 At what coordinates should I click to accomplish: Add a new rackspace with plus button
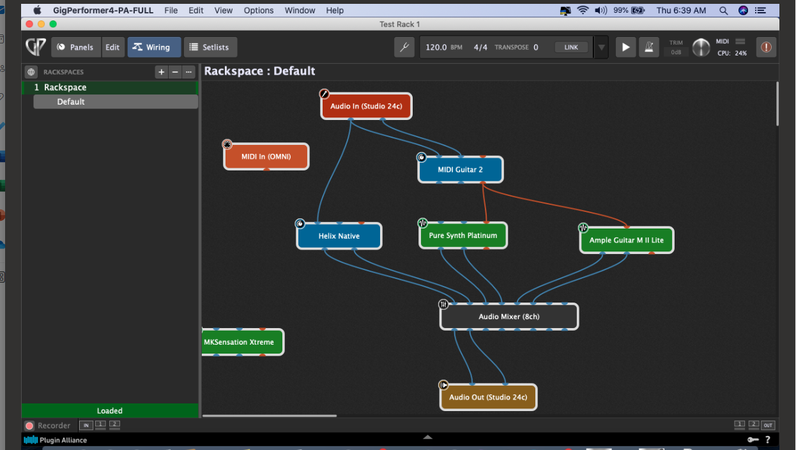click(162, 72)
